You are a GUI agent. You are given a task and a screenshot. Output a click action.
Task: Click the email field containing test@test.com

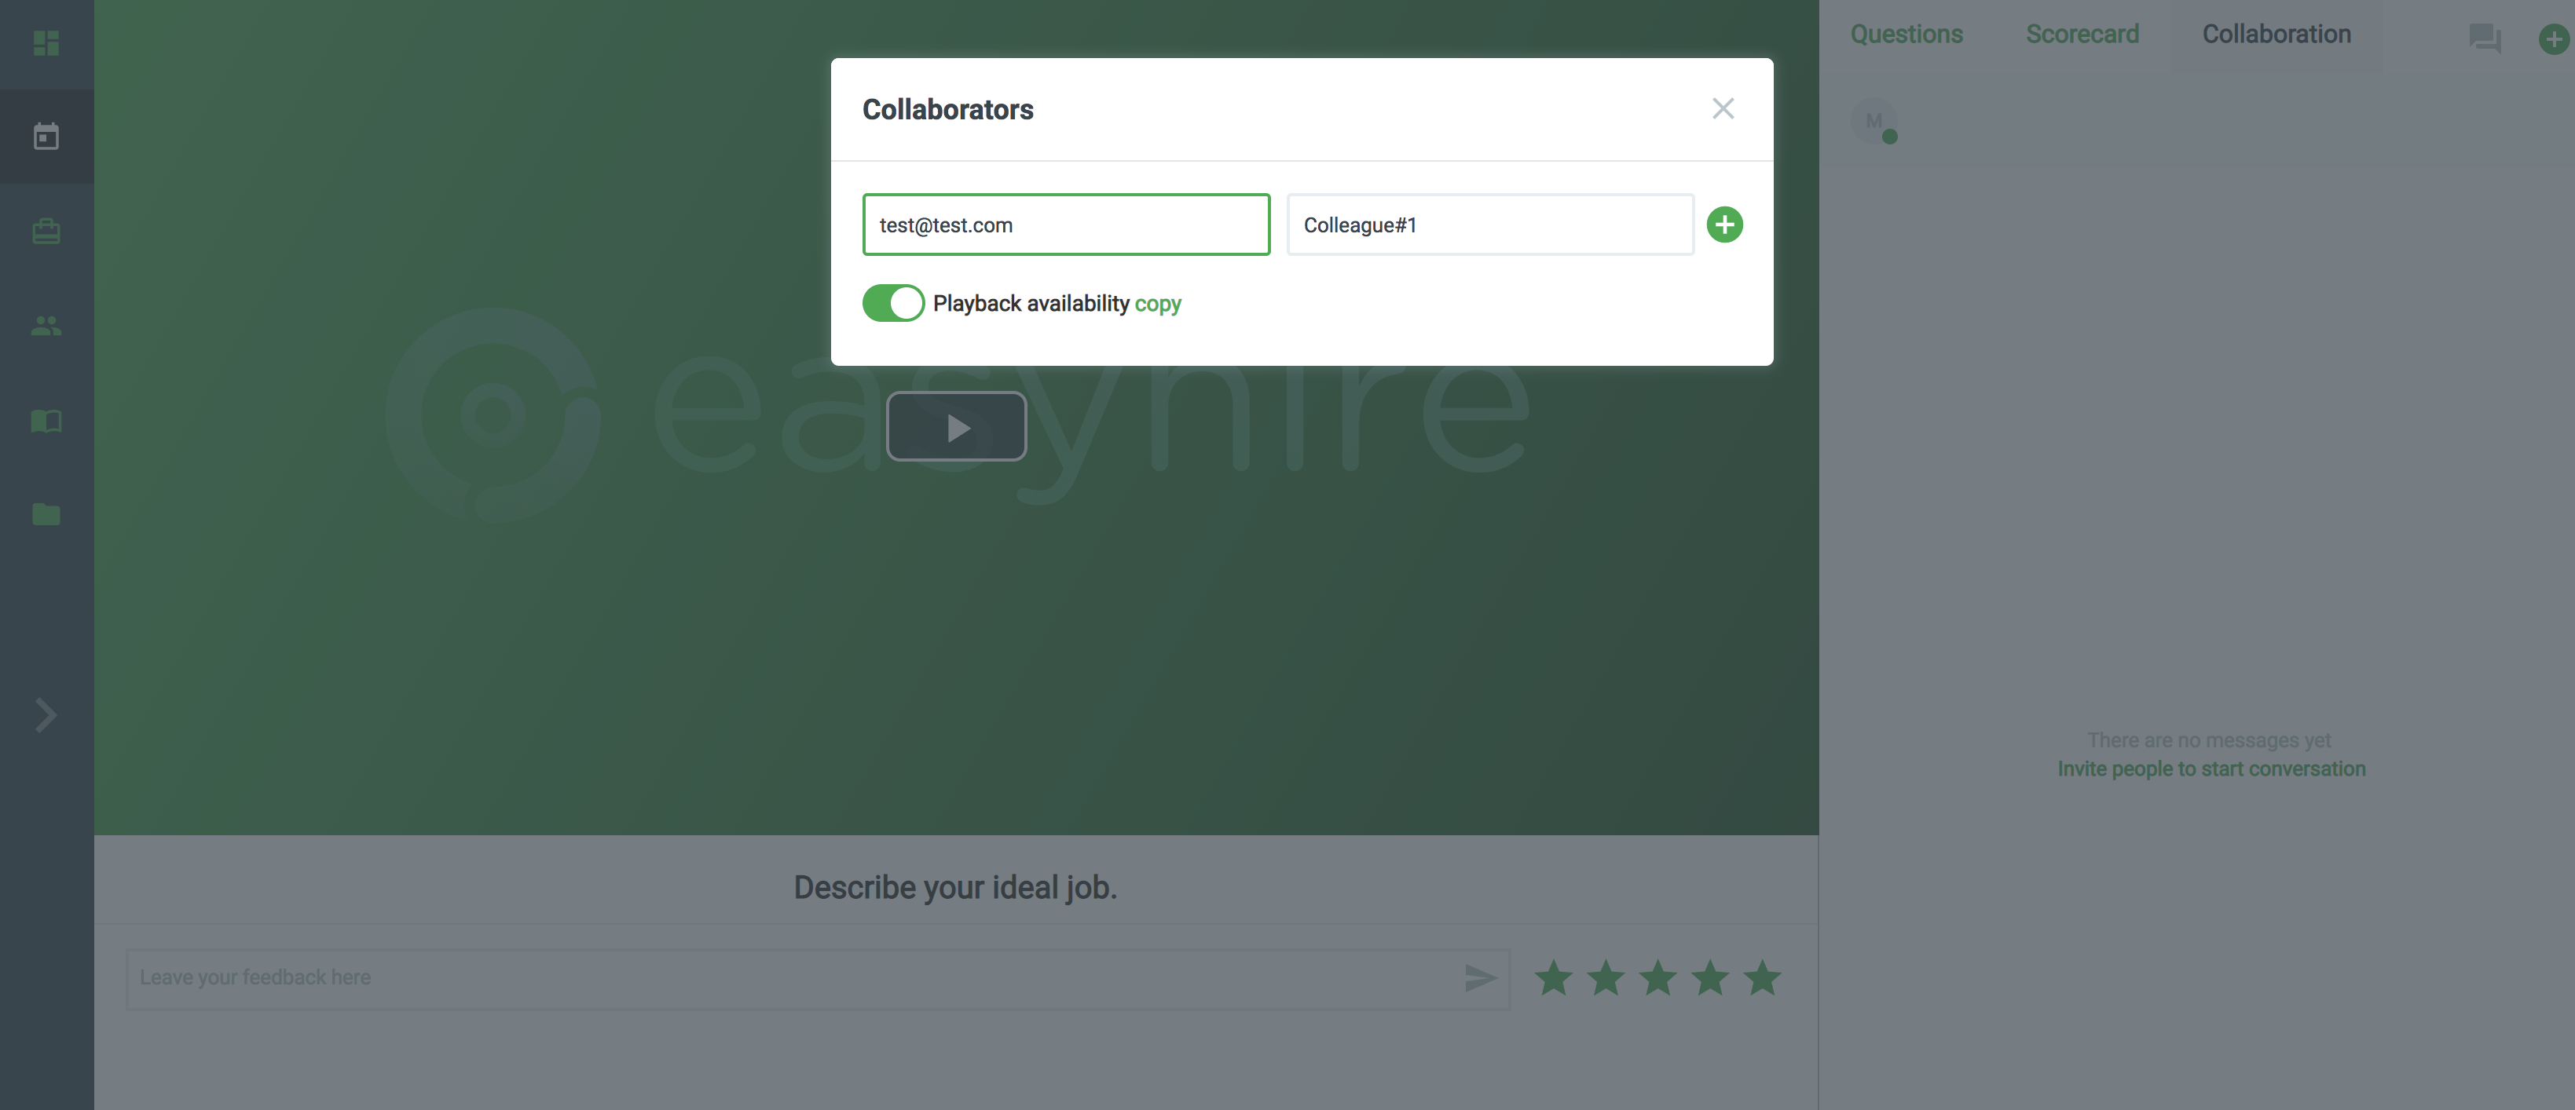[x=1066, y=225]
